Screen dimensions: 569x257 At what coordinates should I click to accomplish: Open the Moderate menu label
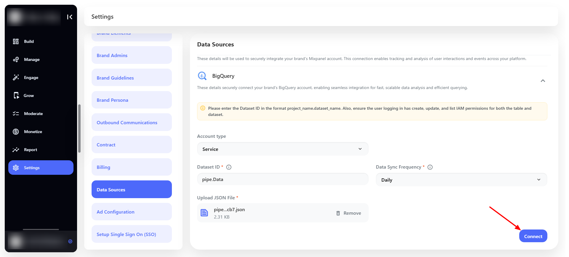33,114
